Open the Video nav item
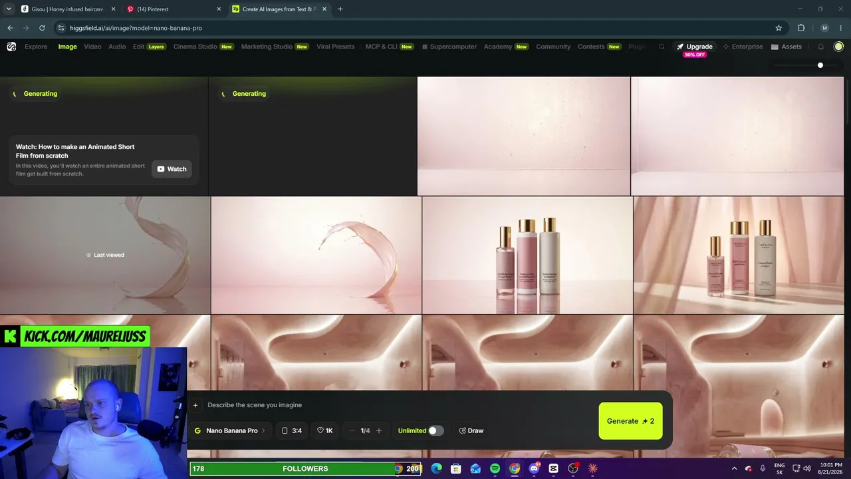The image size is (851, 479). coord(92,47)
